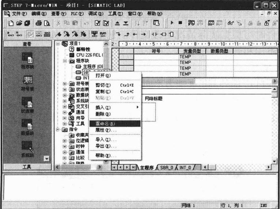Switch to the INT_0 editor tab
The image size is (280, 209).
pyautogui.click(x=185, y=168)
